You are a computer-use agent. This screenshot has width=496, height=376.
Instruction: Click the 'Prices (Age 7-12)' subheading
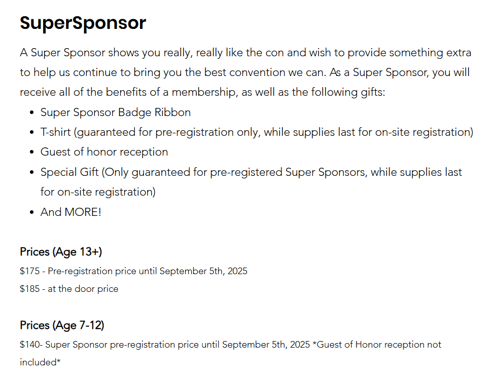62,325
